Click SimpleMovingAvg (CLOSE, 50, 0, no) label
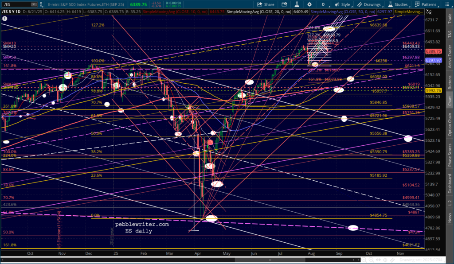Image resolution: width=454 pixels, height=264 pixels. point(343,12)
